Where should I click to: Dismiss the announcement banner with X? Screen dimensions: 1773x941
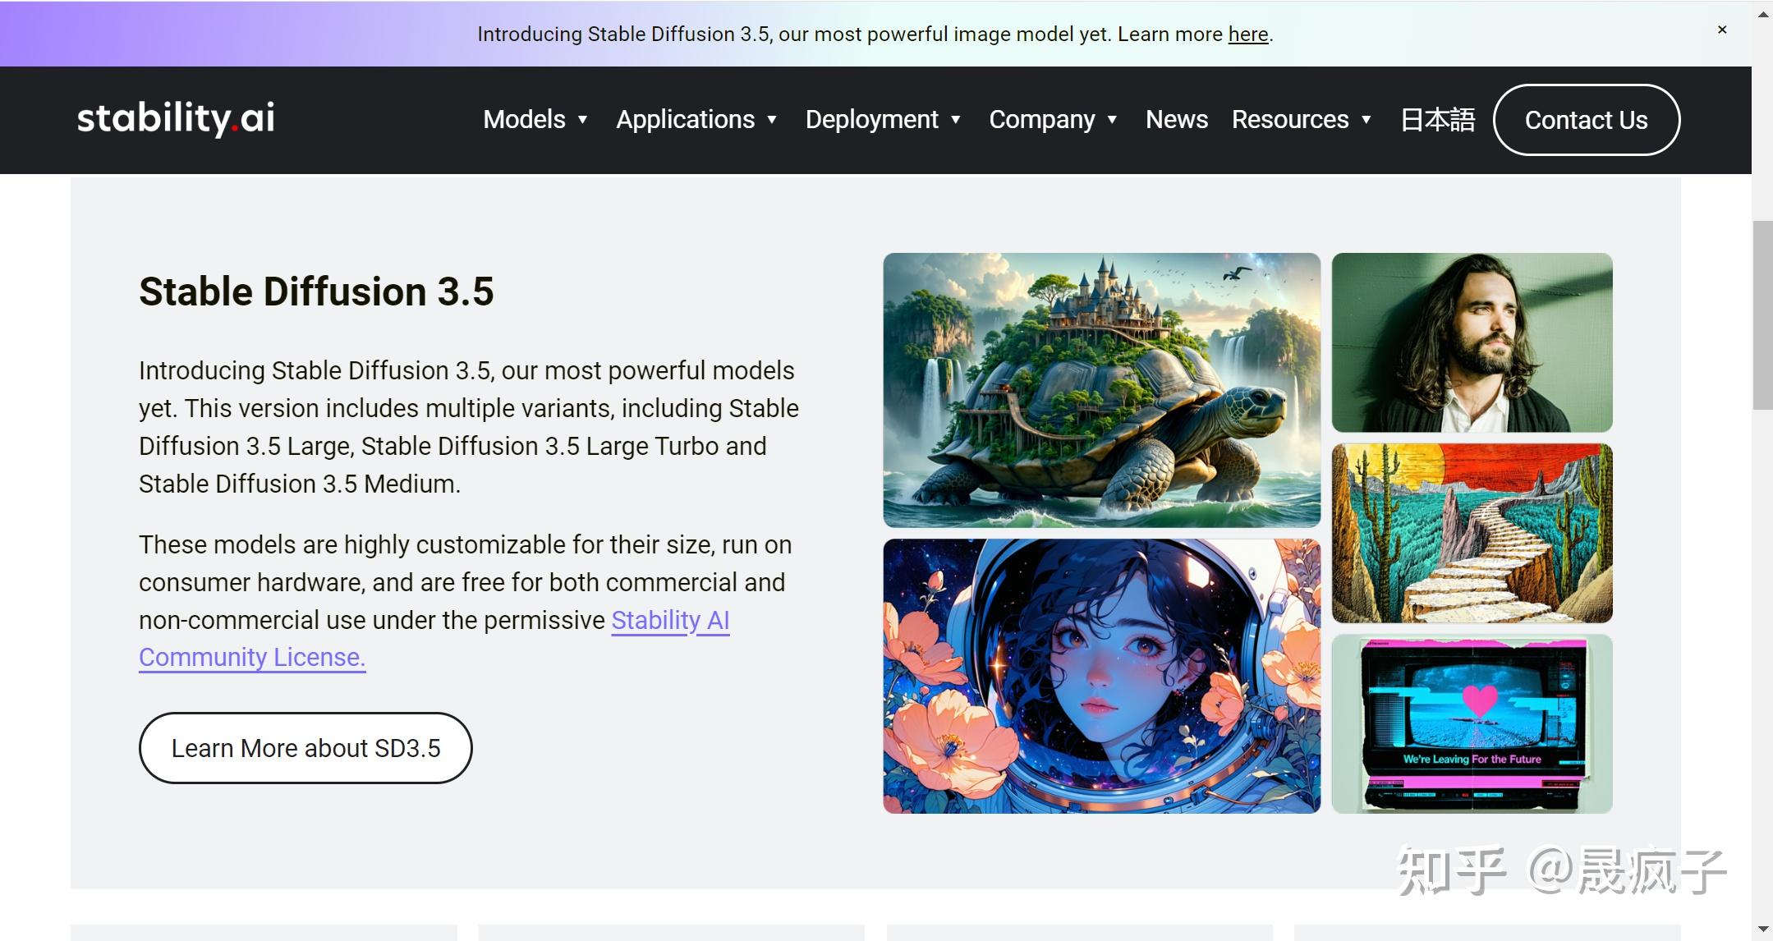coord(1722,30)
